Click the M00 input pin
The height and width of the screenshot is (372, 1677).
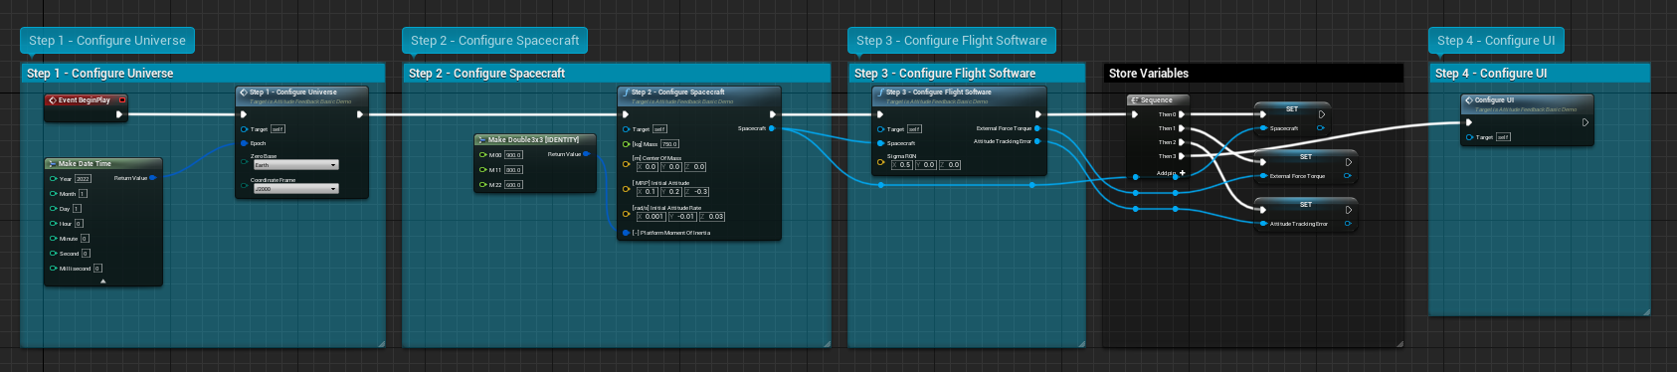[483, 155]
